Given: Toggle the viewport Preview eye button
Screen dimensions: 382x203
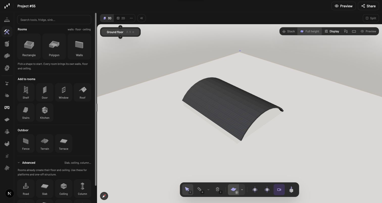Looking at the screenshot, I should pos(368,31).
